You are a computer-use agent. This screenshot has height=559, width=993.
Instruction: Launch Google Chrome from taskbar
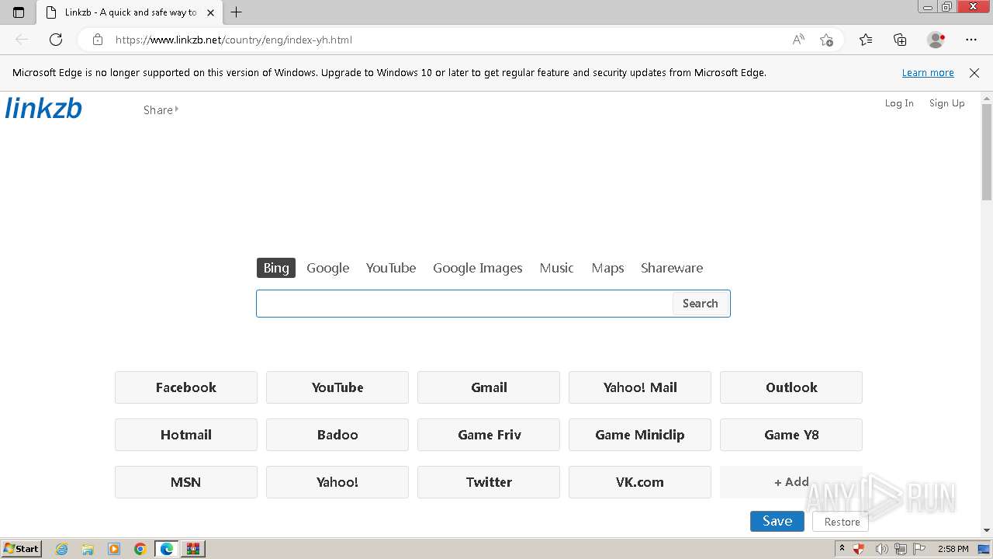[140, 549]
